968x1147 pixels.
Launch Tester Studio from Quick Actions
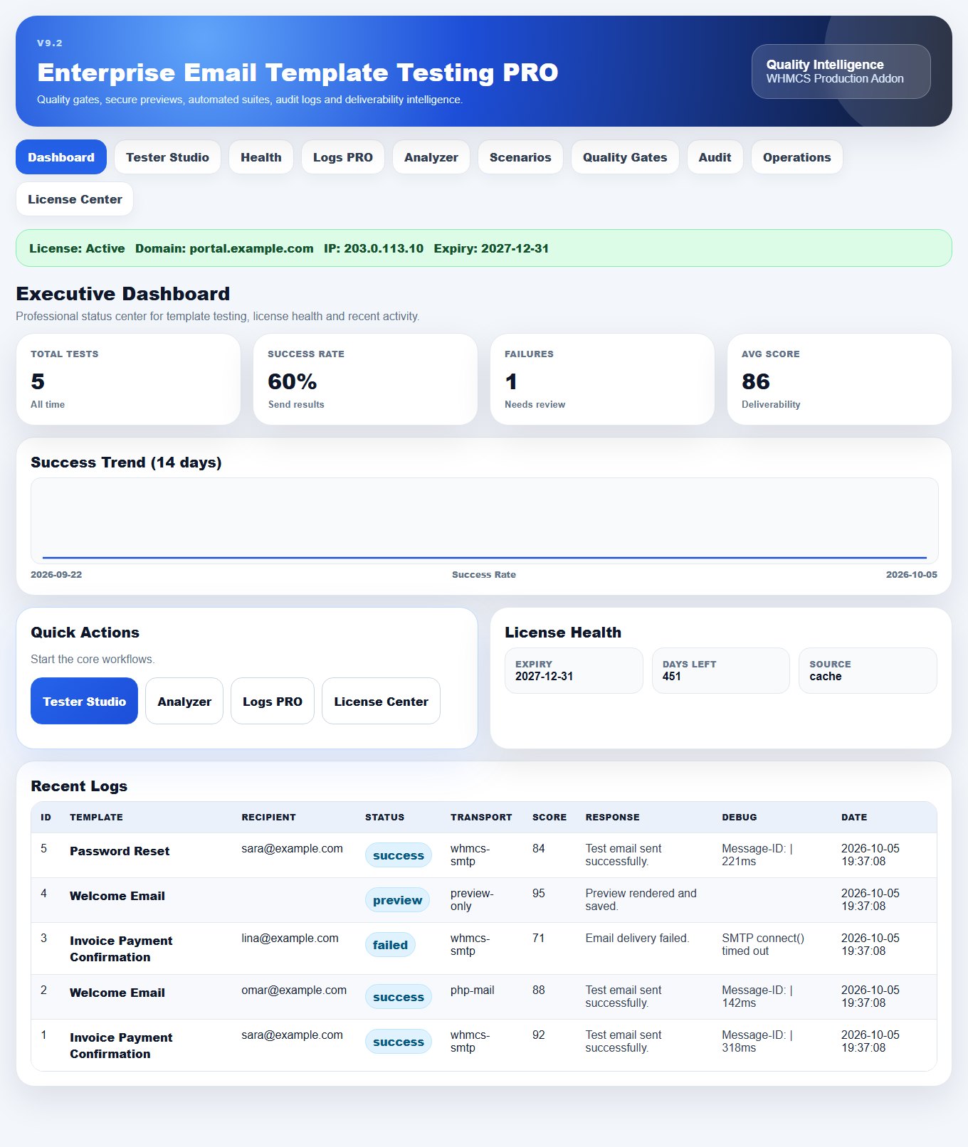[84, 701]
